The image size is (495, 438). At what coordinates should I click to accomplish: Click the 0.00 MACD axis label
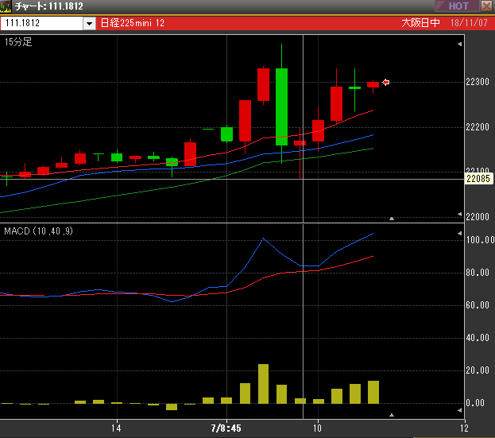475,403
